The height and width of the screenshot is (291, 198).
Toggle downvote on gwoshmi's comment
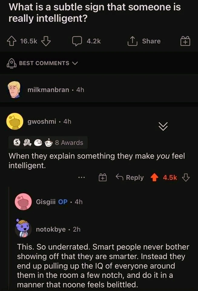coord(186,178)
